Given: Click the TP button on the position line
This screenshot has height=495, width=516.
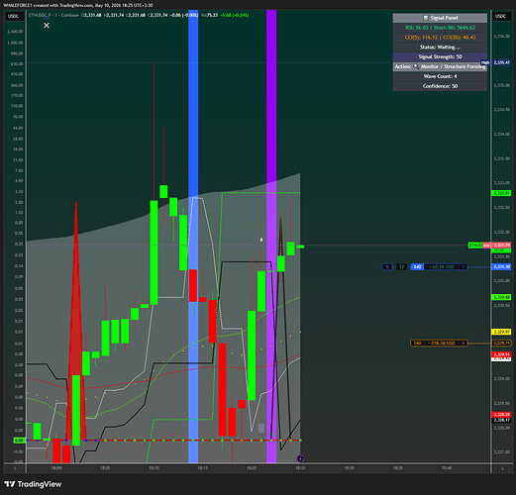Looking at the screenshot, I should click(x=402, y=266).
